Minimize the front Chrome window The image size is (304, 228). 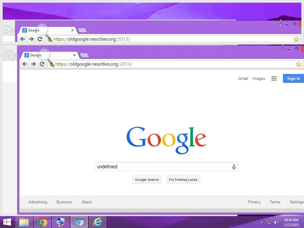click(289, 49)
